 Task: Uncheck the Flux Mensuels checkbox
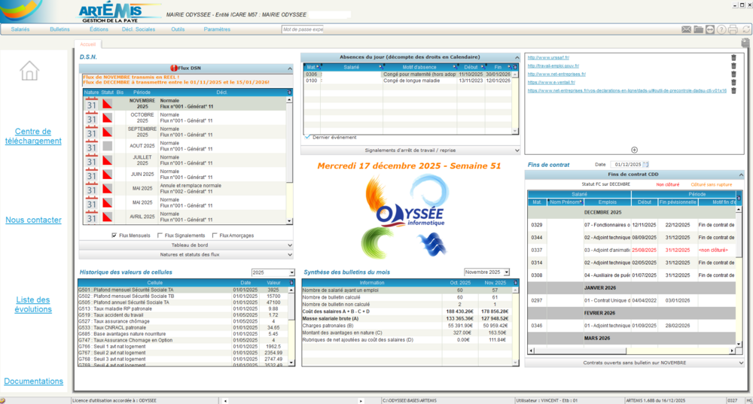coord(114,235)
